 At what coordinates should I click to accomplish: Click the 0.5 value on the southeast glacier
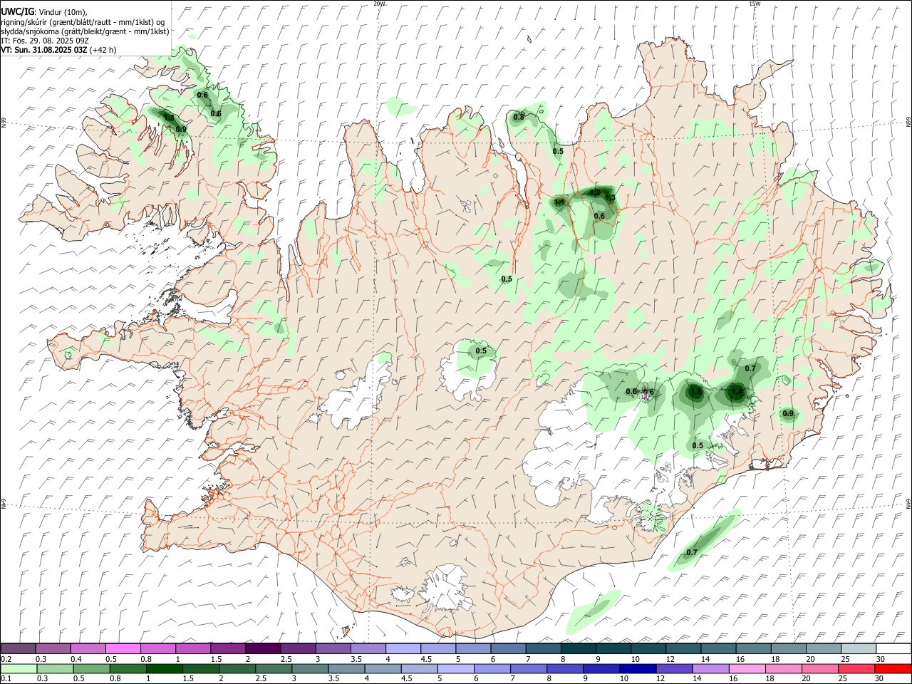click(698, 446)
